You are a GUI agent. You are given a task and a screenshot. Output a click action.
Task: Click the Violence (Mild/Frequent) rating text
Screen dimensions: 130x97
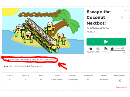coord(28,66)
